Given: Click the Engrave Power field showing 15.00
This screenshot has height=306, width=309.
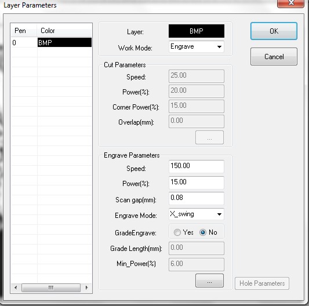Looking at the screenshot, I should (197, 183).
